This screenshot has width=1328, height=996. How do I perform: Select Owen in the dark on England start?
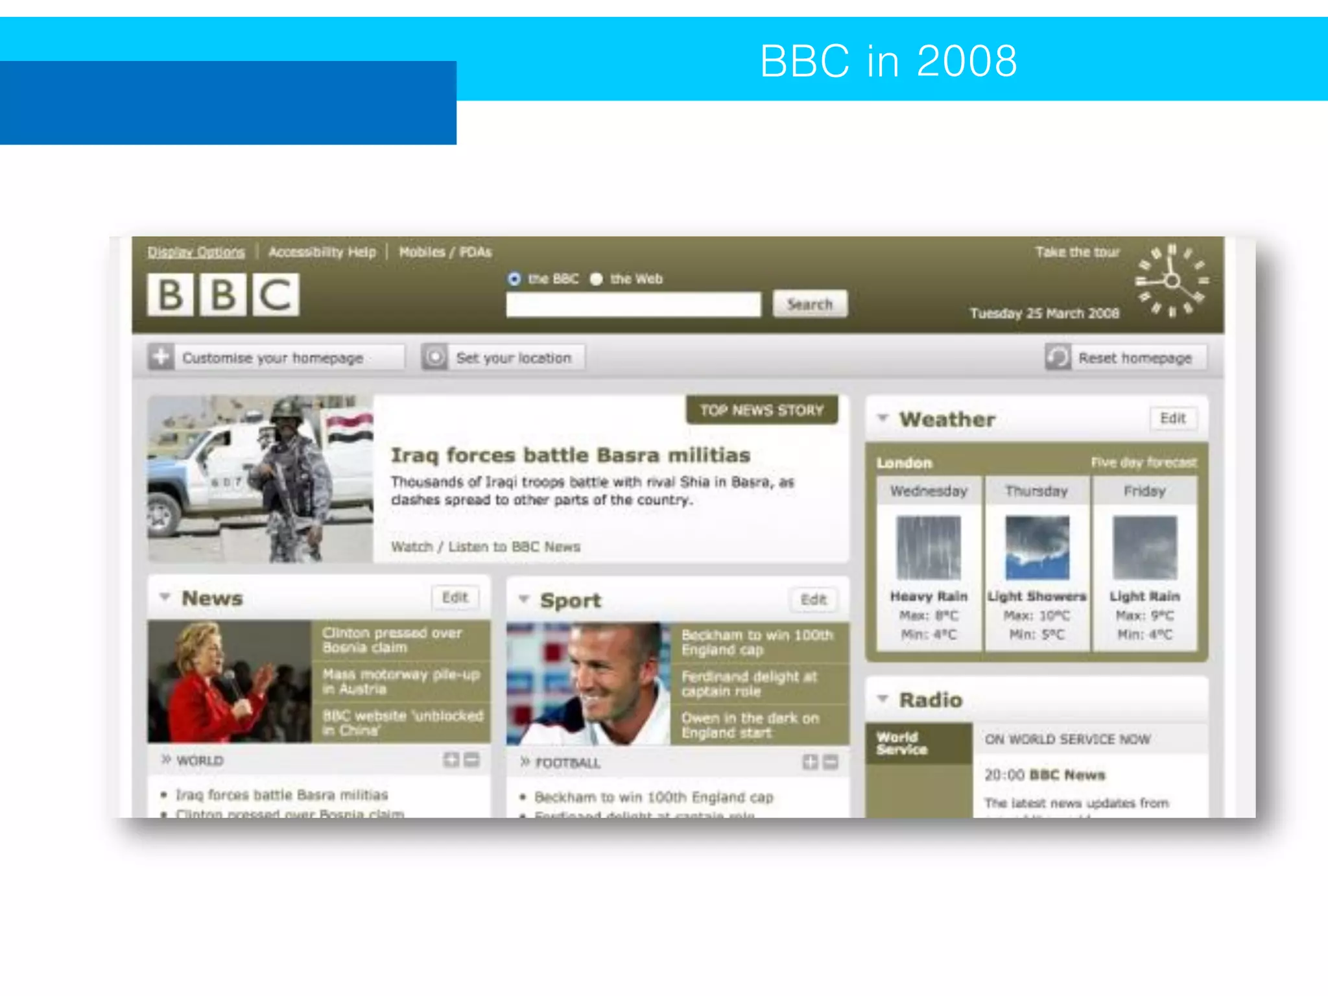point(760,725)
